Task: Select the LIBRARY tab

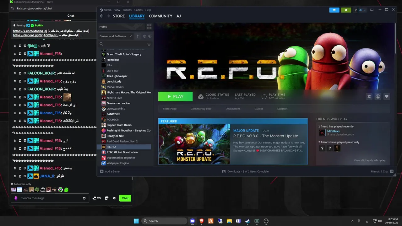Action: (137, 16)
